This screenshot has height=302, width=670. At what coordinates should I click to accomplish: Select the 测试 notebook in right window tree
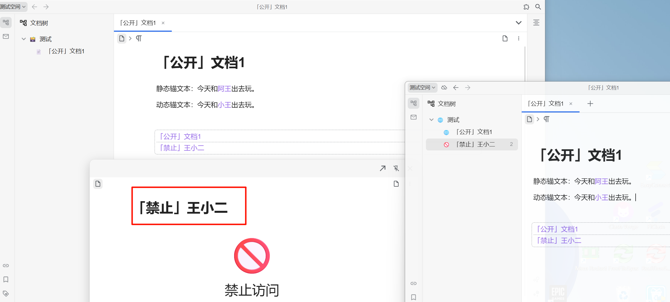coord(453,120)
